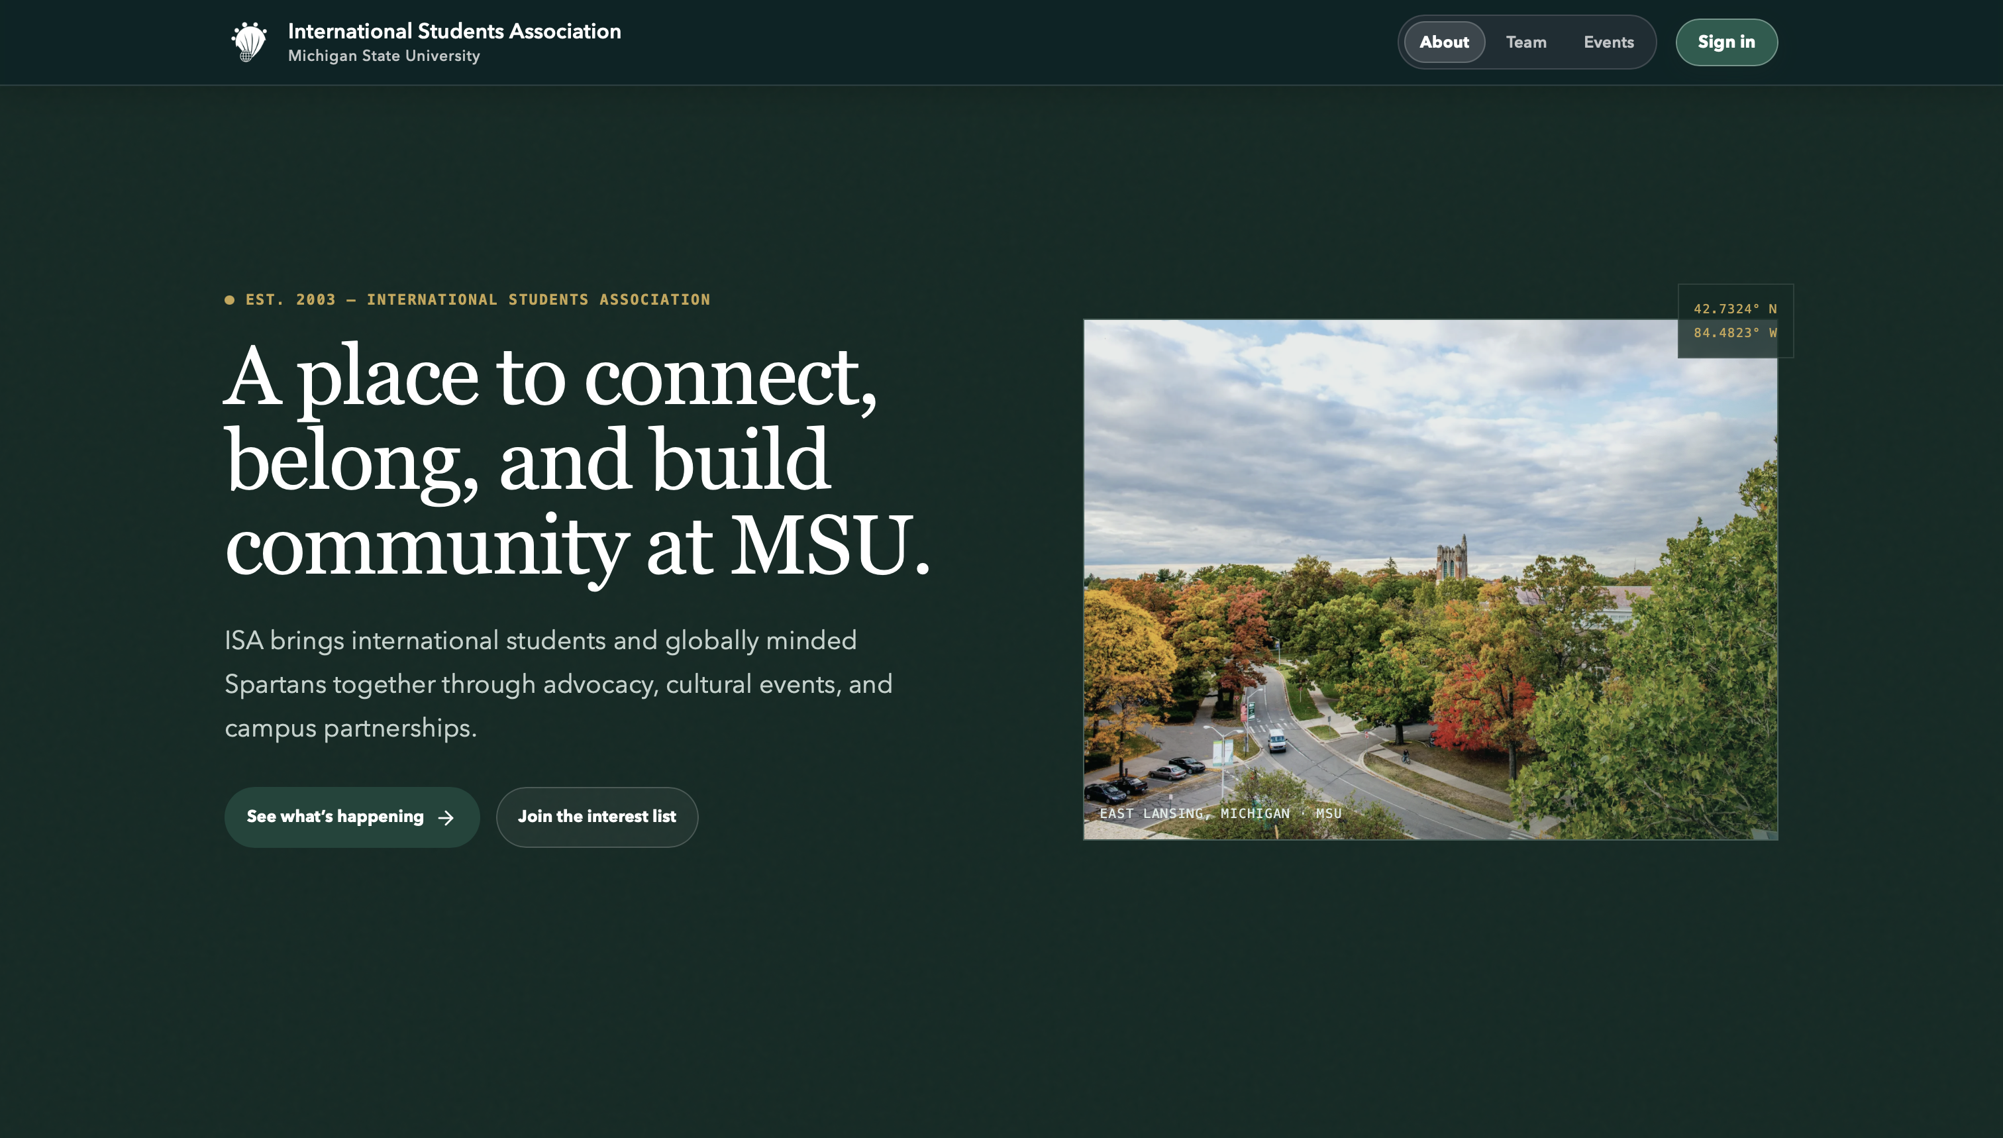This screenshot has height=1138, width=2003.
Task: Click the EST. 2003 tagline text
Action: coord(478,299)
